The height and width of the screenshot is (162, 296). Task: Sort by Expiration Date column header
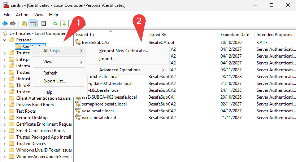point(235,35)
